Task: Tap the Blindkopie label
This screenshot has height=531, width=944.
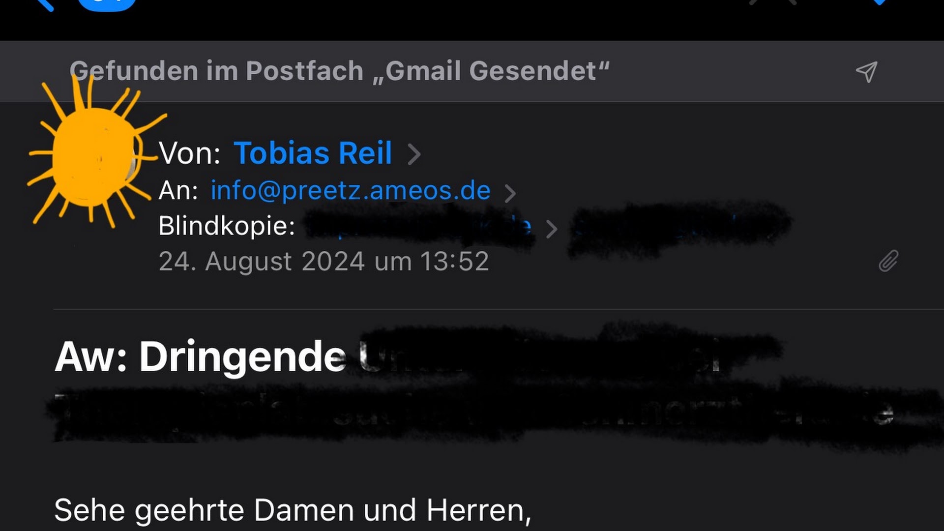Action: point(227,226)
